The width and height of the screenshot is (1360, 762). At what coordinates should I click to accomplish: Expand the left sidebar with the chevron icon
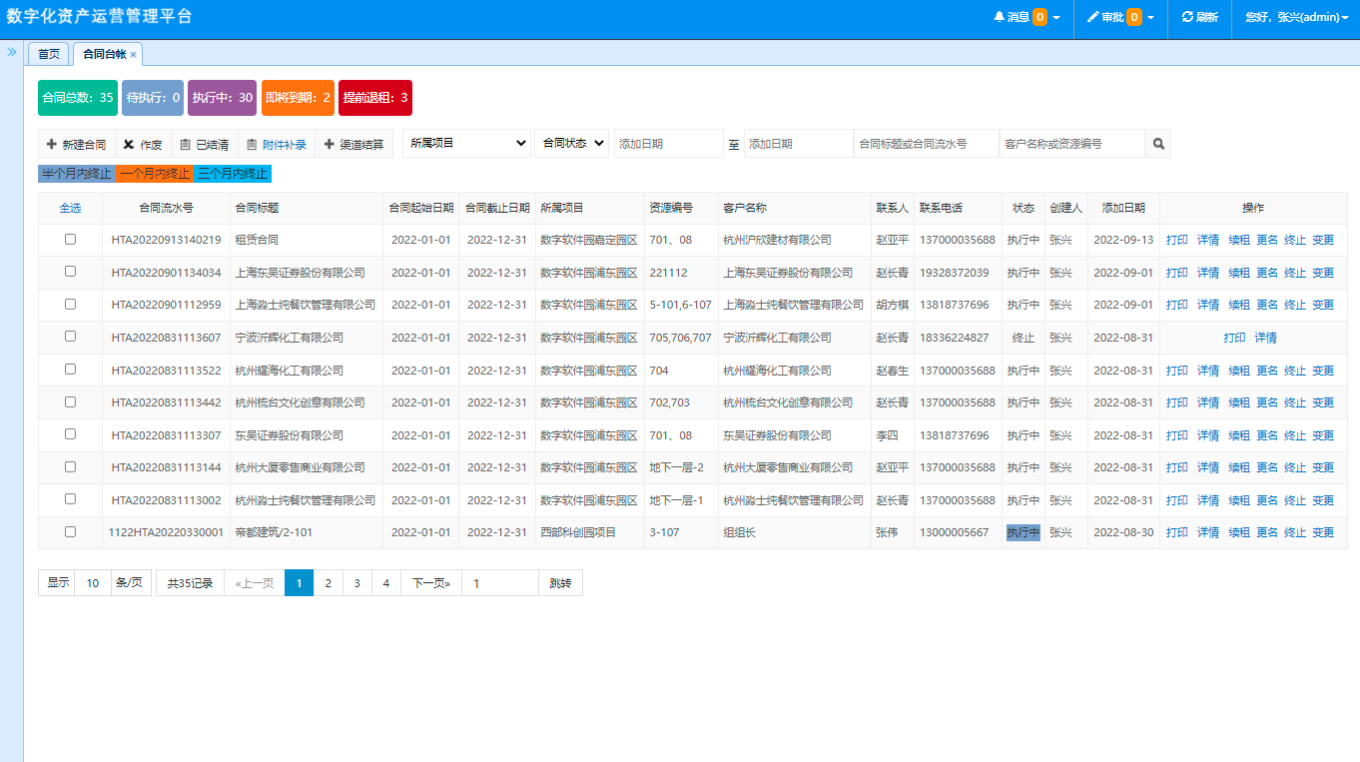[x=12, y=52]
